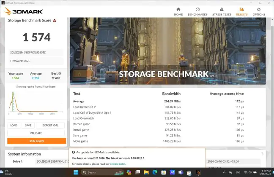Open the release notes link
Image resolution: width=274 pixels, height=177 pixels.
(118, 164)
